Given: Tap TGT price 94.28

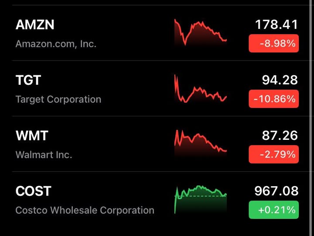Looking at the screenshot, I should coord(280,80).
